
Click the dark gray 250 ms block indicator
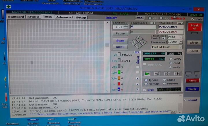pyautogui.click(x=119, y=66)
